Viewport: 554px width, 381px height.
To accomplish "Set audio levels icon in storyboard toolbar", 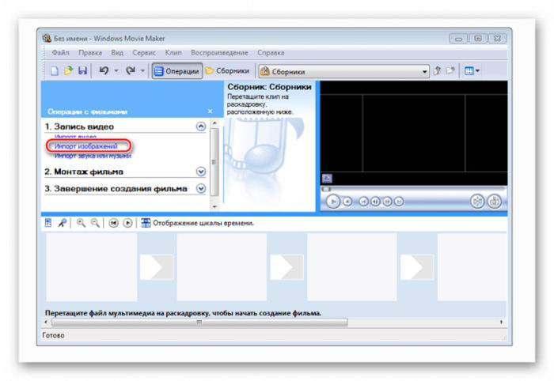I will tap(48, 223).
